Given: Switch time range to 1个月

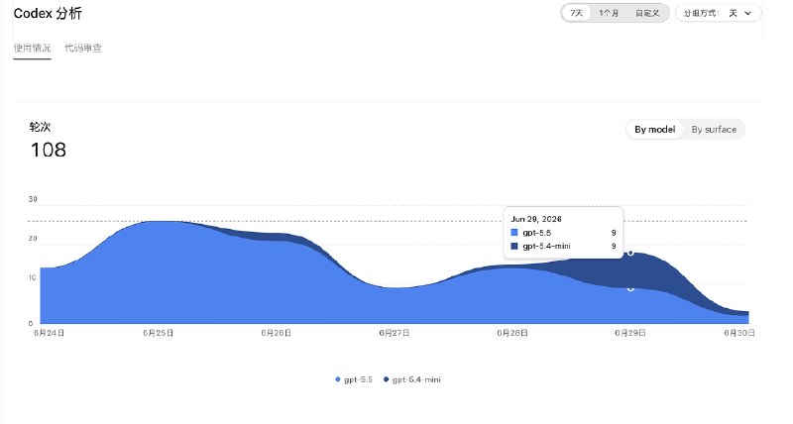Looking at the screenshot, I should [609, 13].
